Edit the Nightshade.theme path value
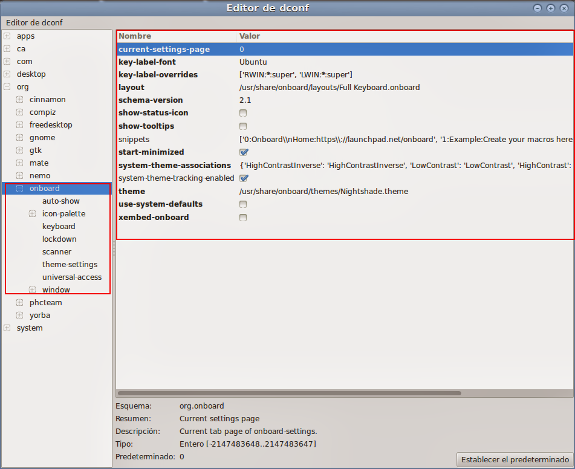Image resolution: width=575 pixels, height=469 pixels. pos(324,192)
